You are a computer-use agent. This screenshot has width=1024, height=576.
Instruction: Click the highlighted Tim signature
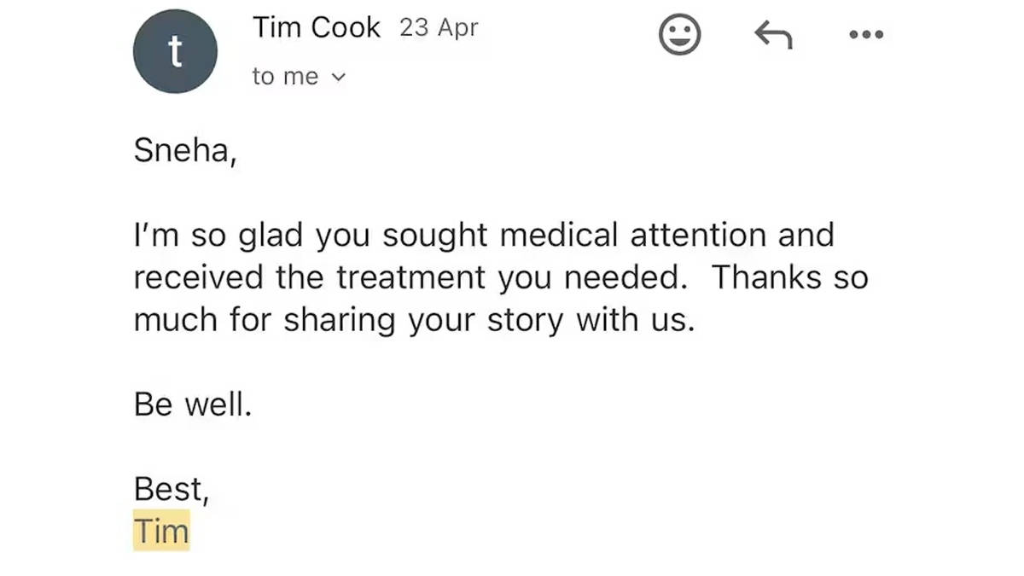point(161,531)
